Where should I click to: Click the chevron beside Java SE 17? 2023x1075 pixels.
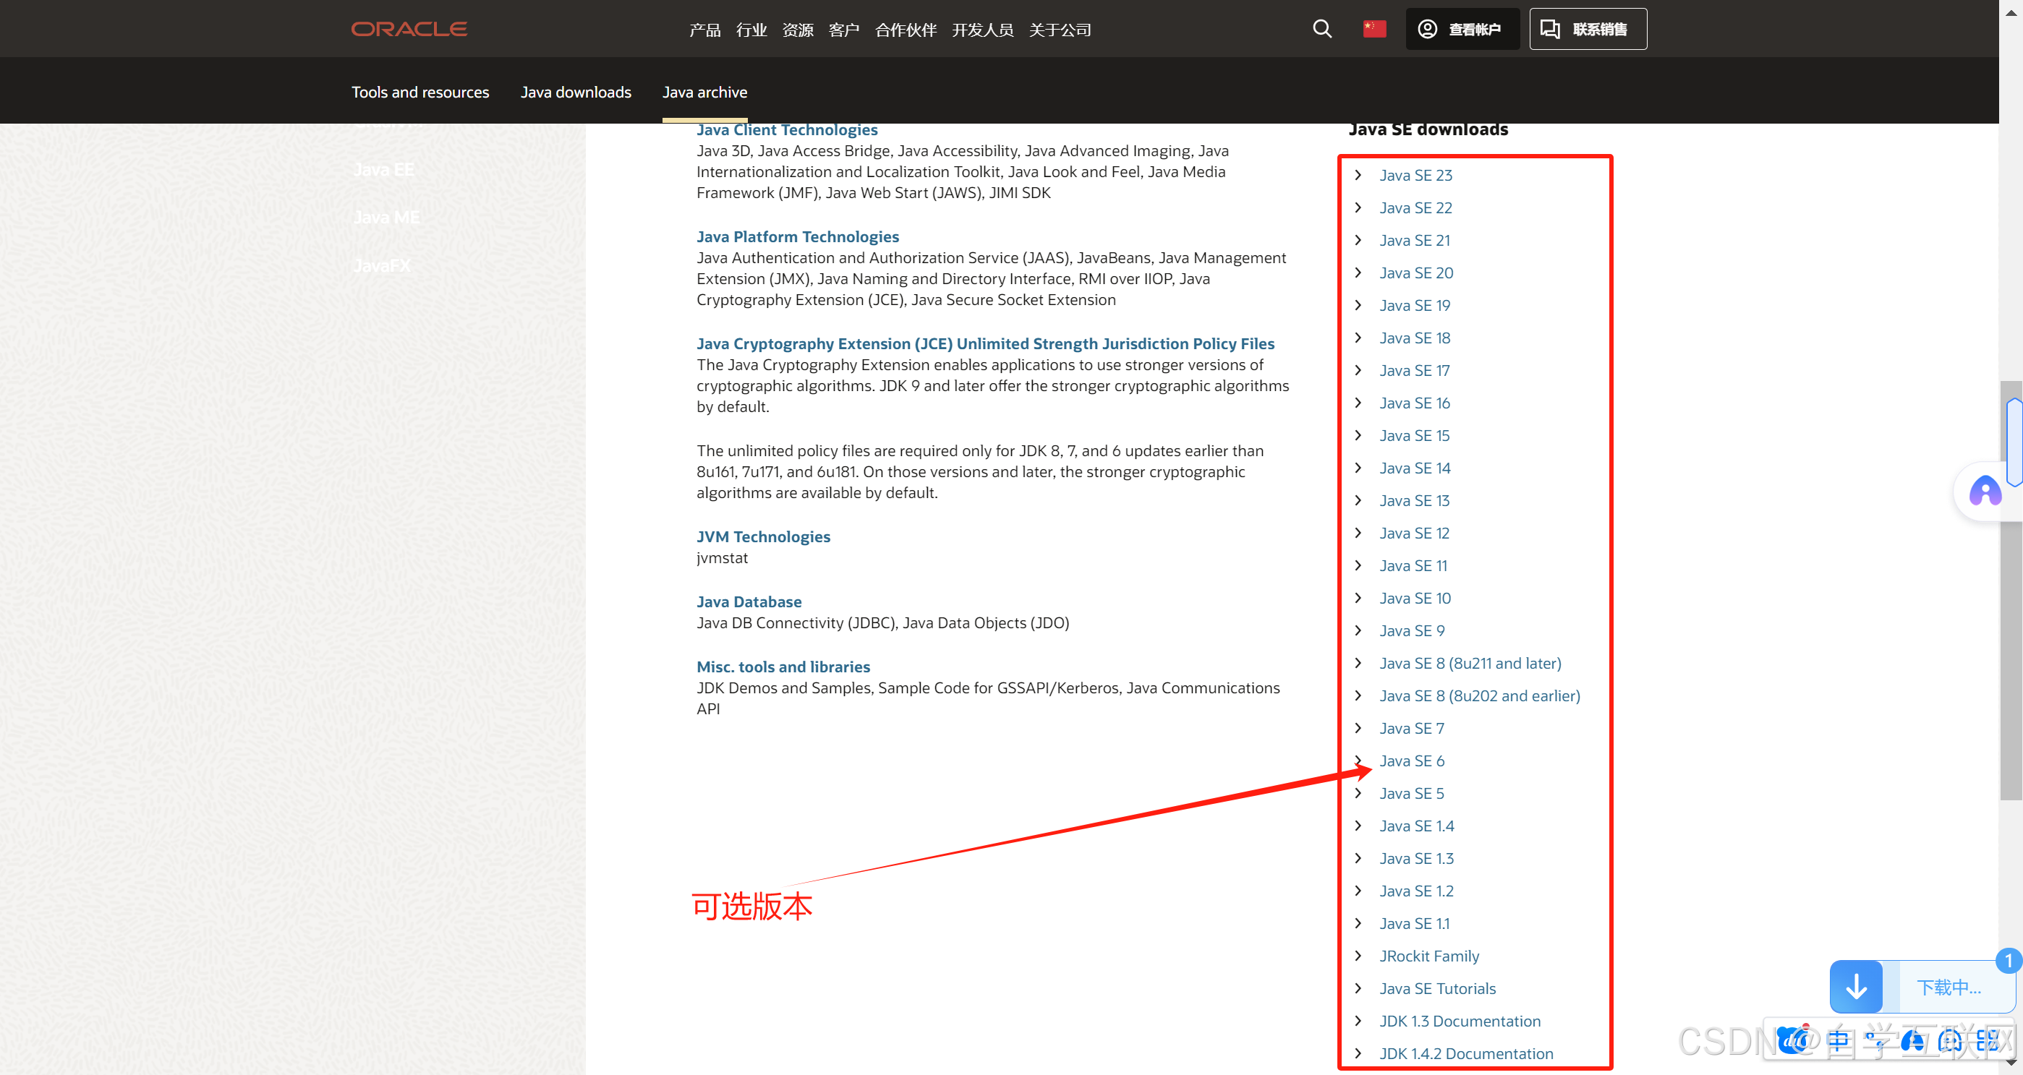click(x=1358, y=370)
